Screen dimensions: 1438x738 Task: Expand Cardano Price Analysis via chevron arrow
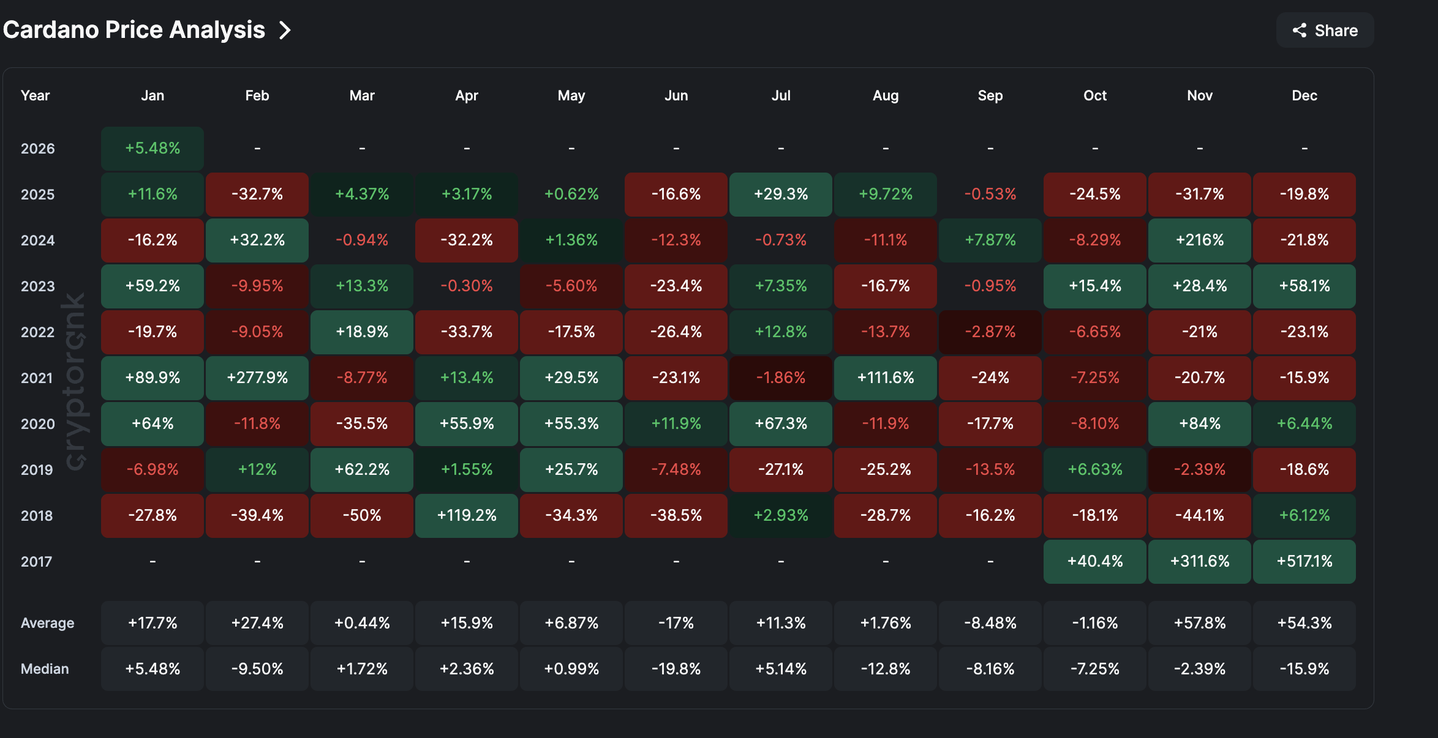(284, 29)
